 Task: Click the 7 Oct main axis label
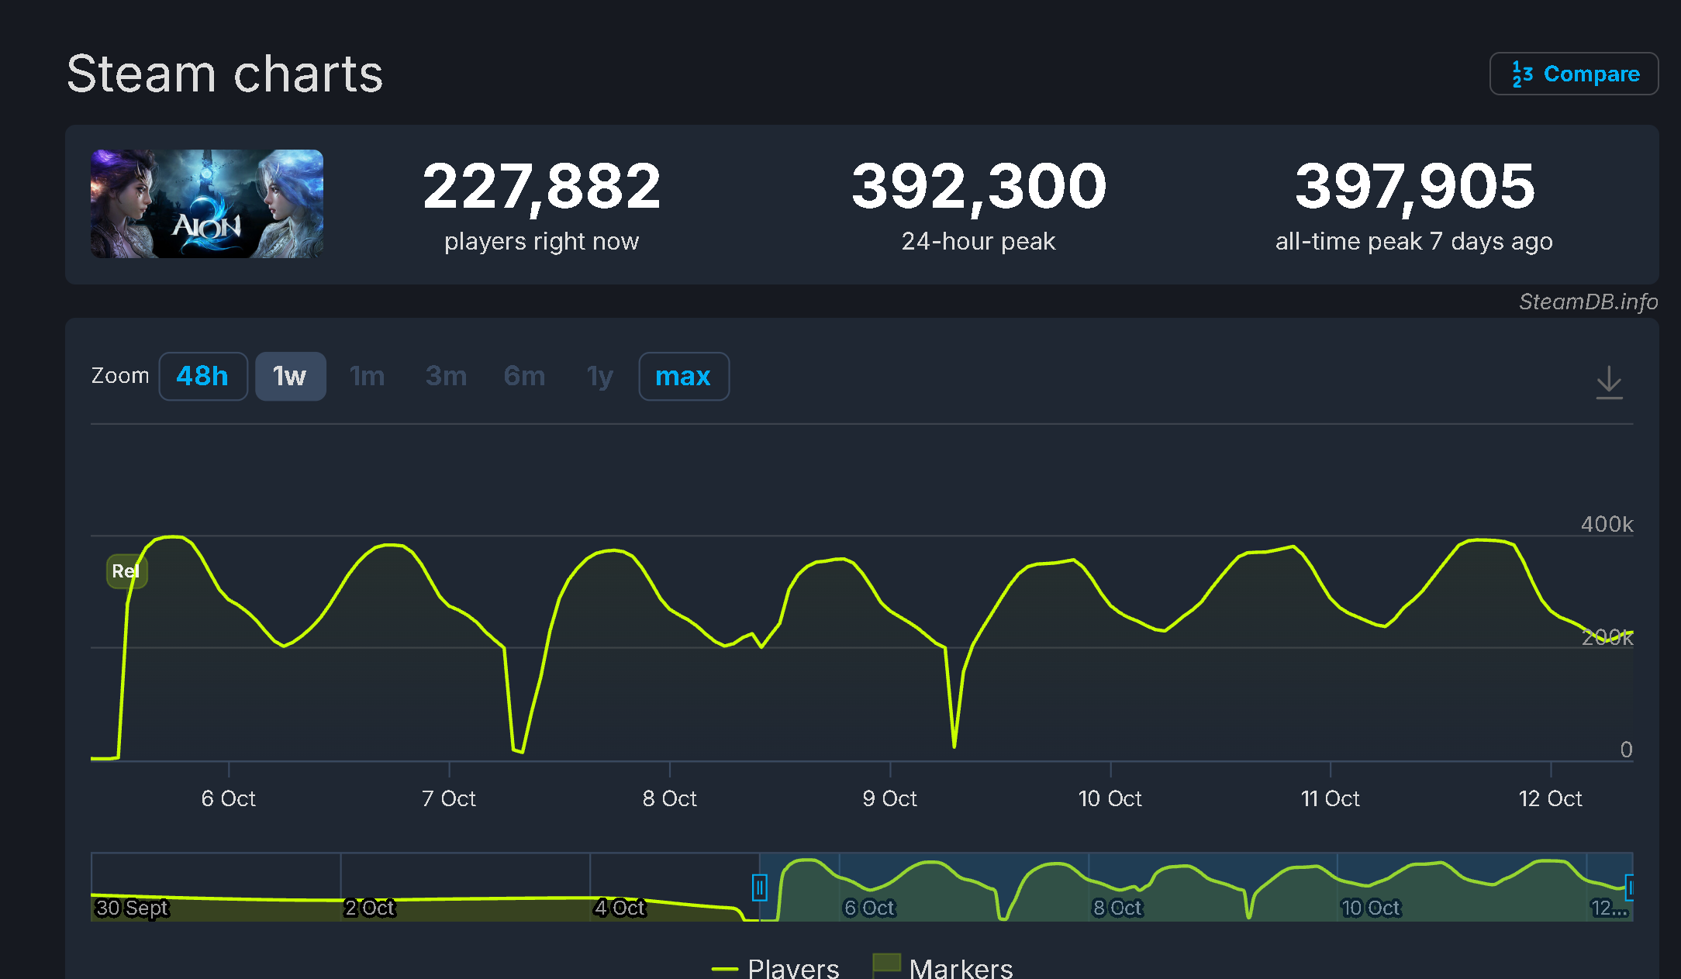[448, 798]
